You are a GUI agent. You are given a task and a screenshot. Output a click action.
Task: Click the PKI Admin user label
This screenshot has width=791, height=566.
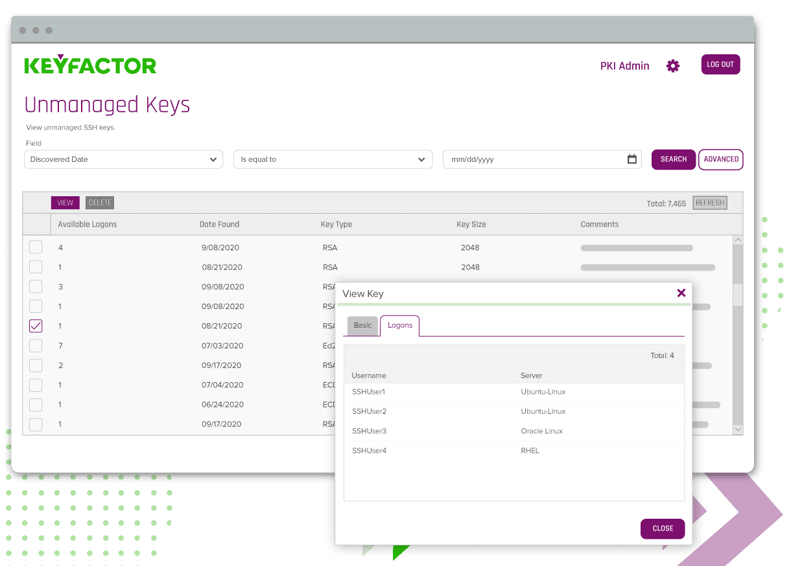[625, 65]
